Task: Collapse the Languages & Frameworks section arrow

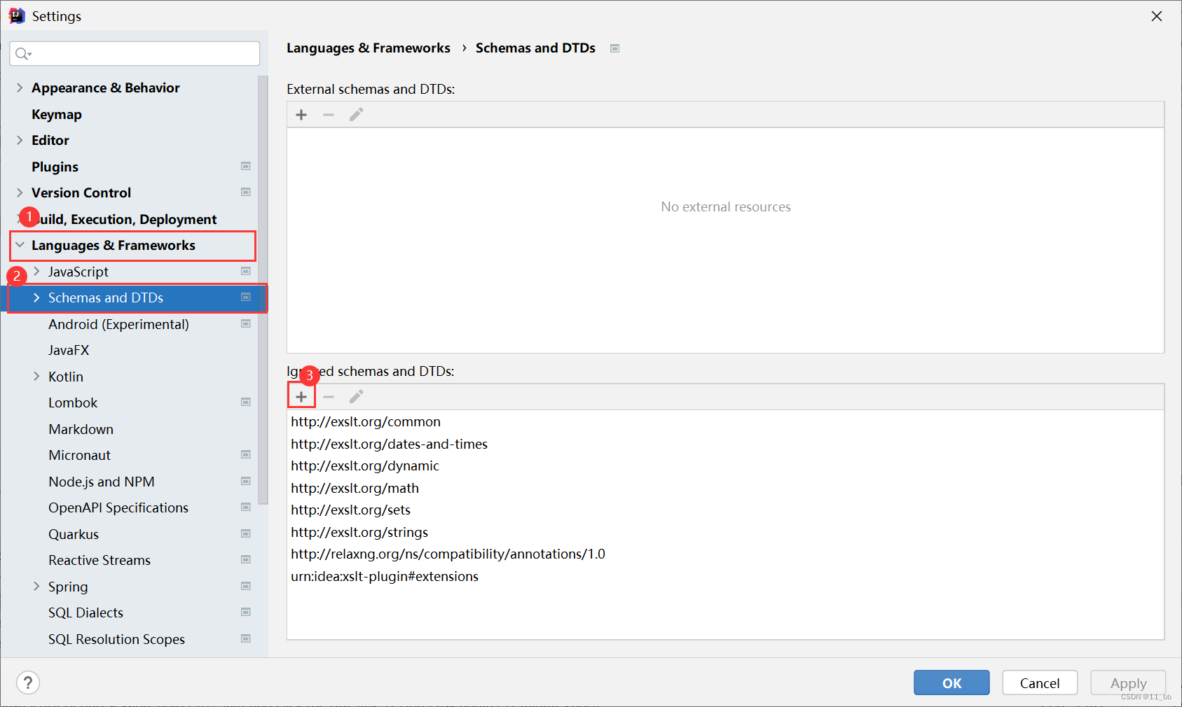Action: click(x=20, y=245)
